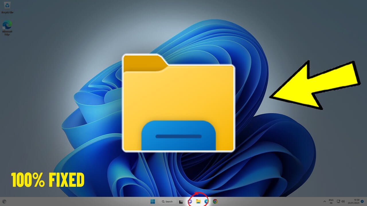Launch Google Chrome from the taskbar

pyautogui.click(x=215, y=201)
